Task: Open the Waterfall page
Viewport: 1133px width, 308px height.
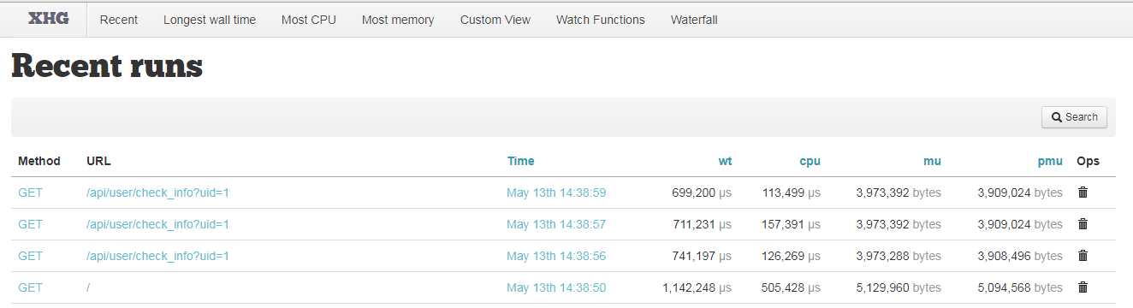Action: pos(694,20)
